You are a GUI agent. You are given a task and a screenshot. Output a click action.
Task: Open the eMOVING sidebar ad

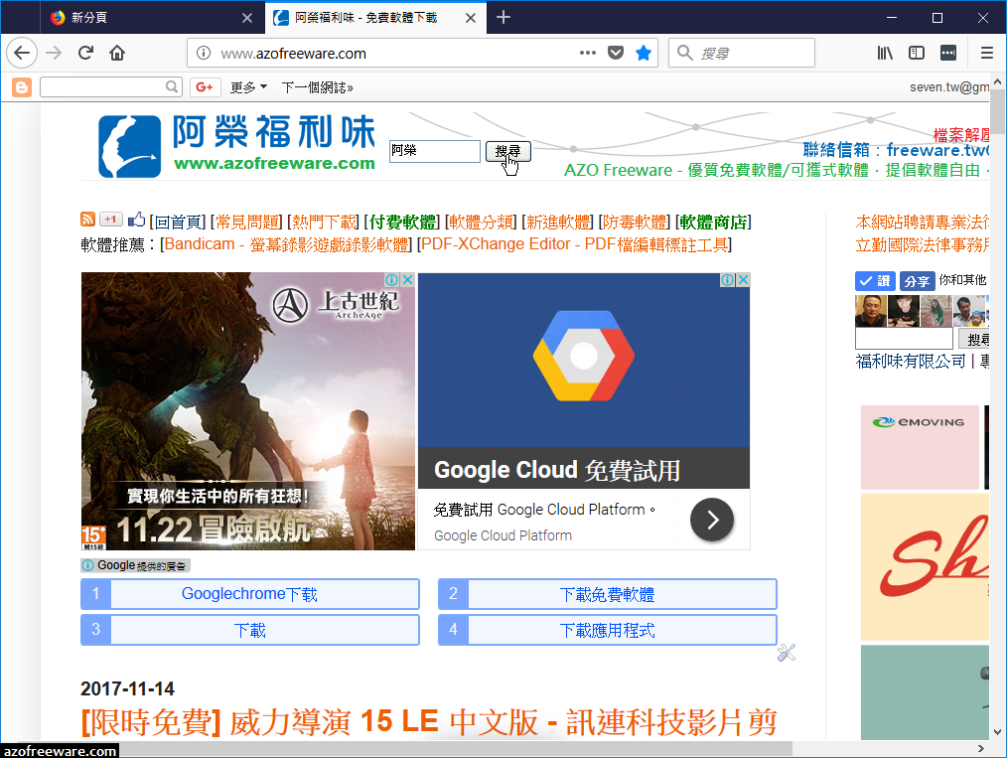click(x=920, y=447)
